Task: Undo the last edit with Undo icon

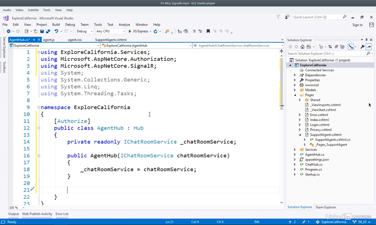Action: coord(56,32)
